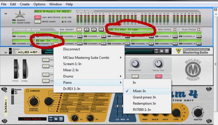Turn the Scream body Type knob
This screenshot has height=125, width=218.
pyautogui.click(x=176, y=113)
